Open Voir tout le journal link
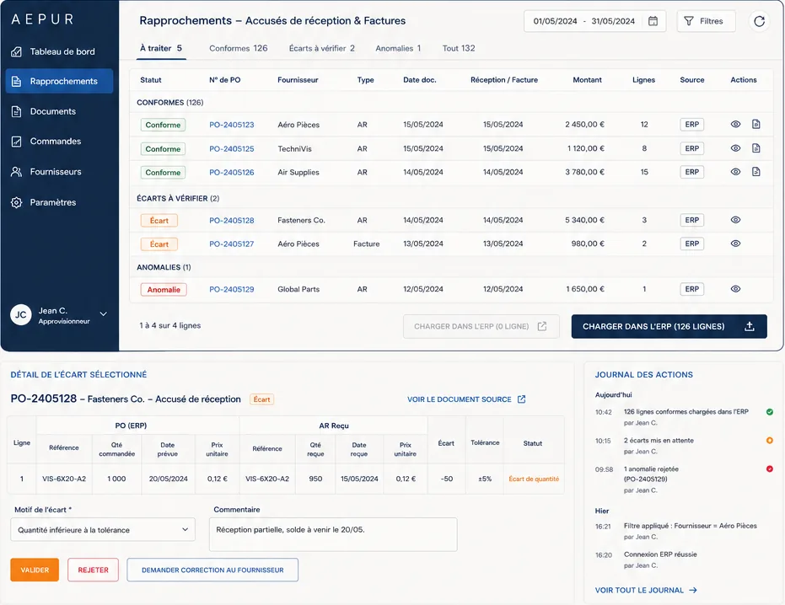Viewport: 785px width, 605px height. (646, 590)
